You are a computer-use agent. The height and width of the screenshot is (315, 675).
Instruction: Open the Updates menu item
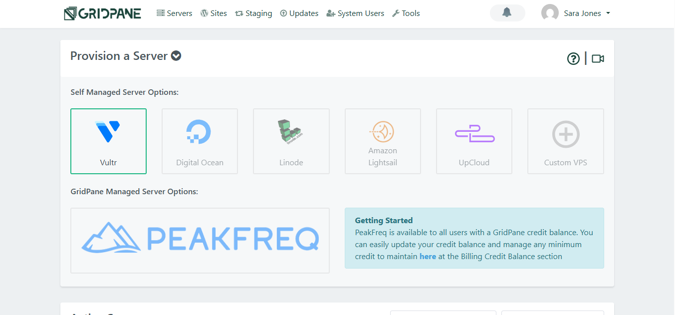[x=299, y=13]
